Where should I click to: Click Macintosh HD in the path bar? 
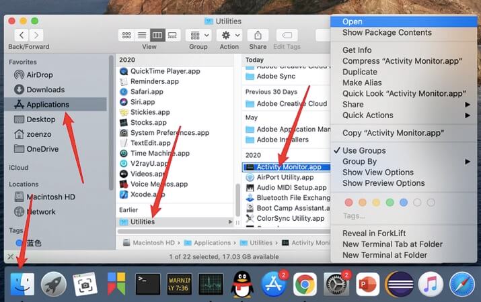click(149, 243)
